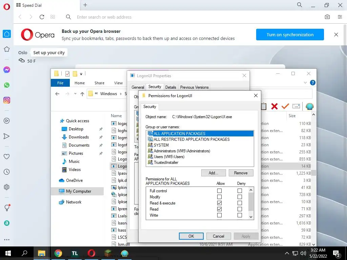Click Opera tab search magnifier icon
The height and width of the screenshot is (260, 347).
tap(300, 5)
